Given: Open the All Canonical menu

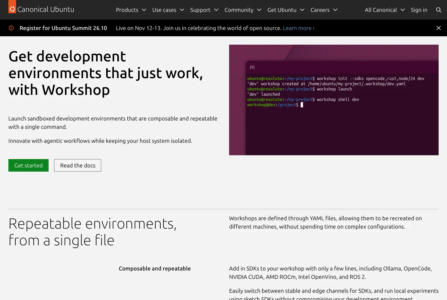Looking at the screenshot, I should coord(385,10).
